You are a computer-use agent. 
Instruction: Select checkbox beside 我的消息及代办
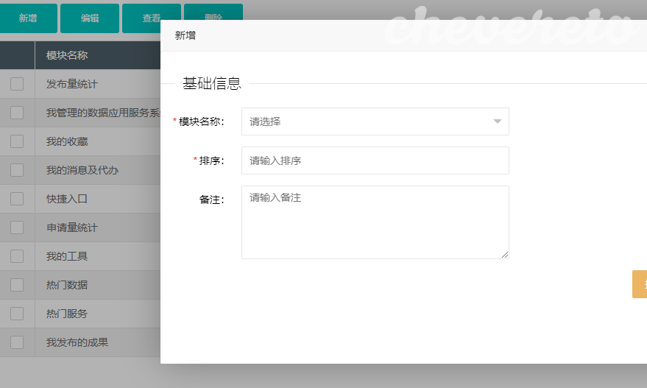tap(17, 170)
